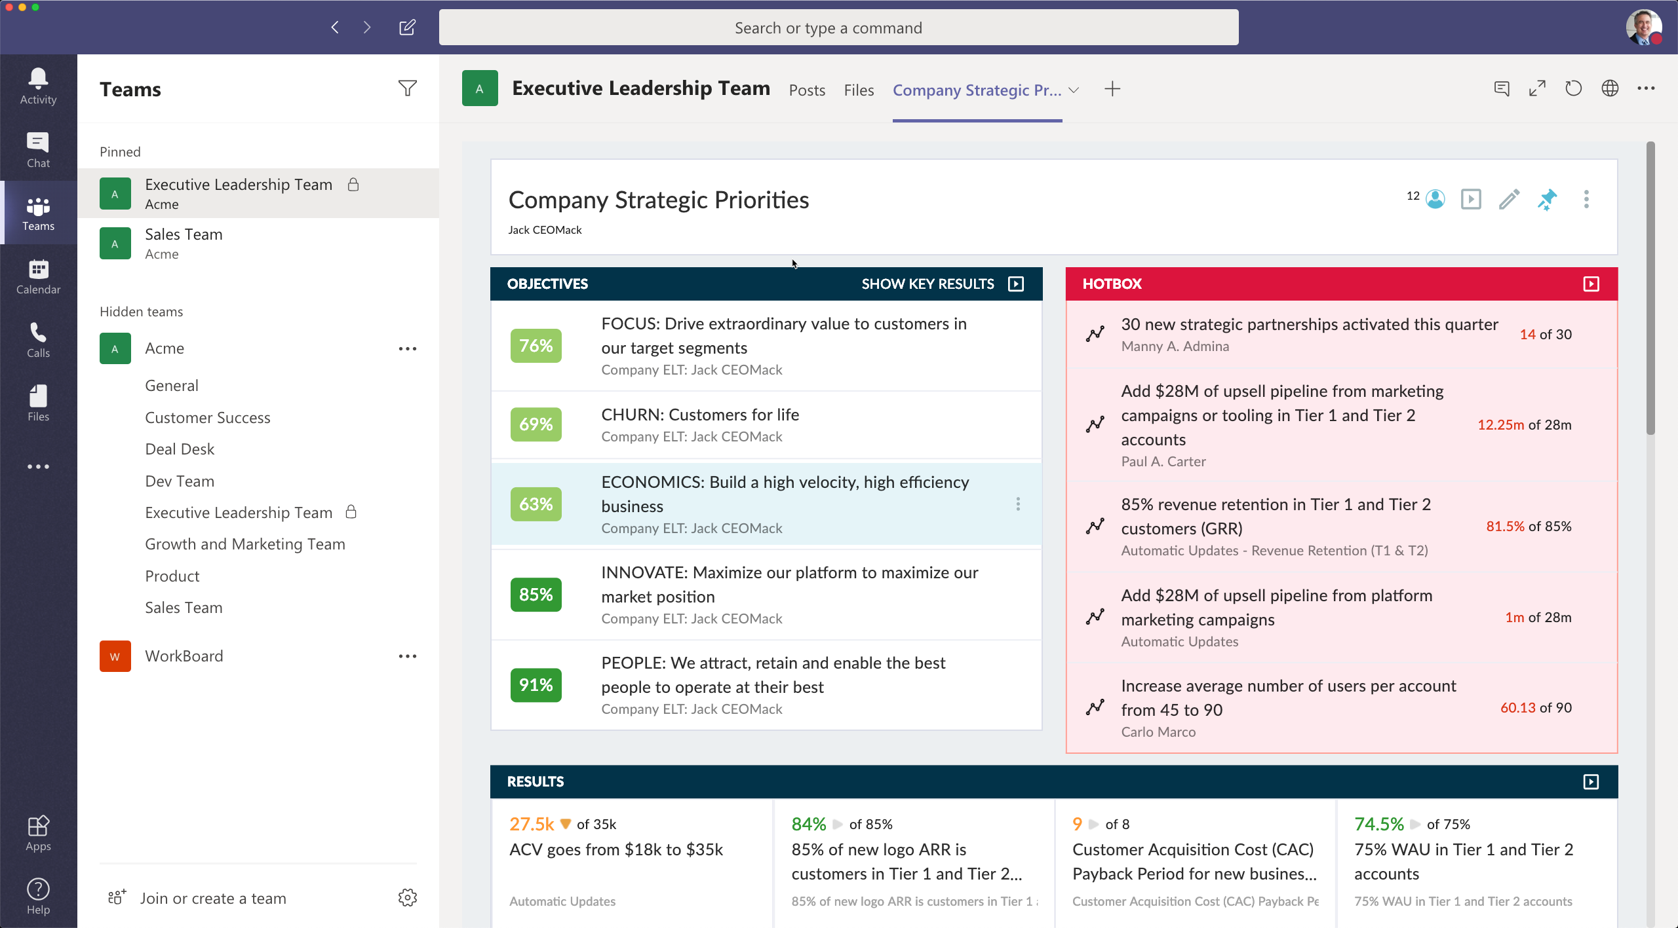Open the Help icon
1678x928 pixels.
click(x=38, y=896)
